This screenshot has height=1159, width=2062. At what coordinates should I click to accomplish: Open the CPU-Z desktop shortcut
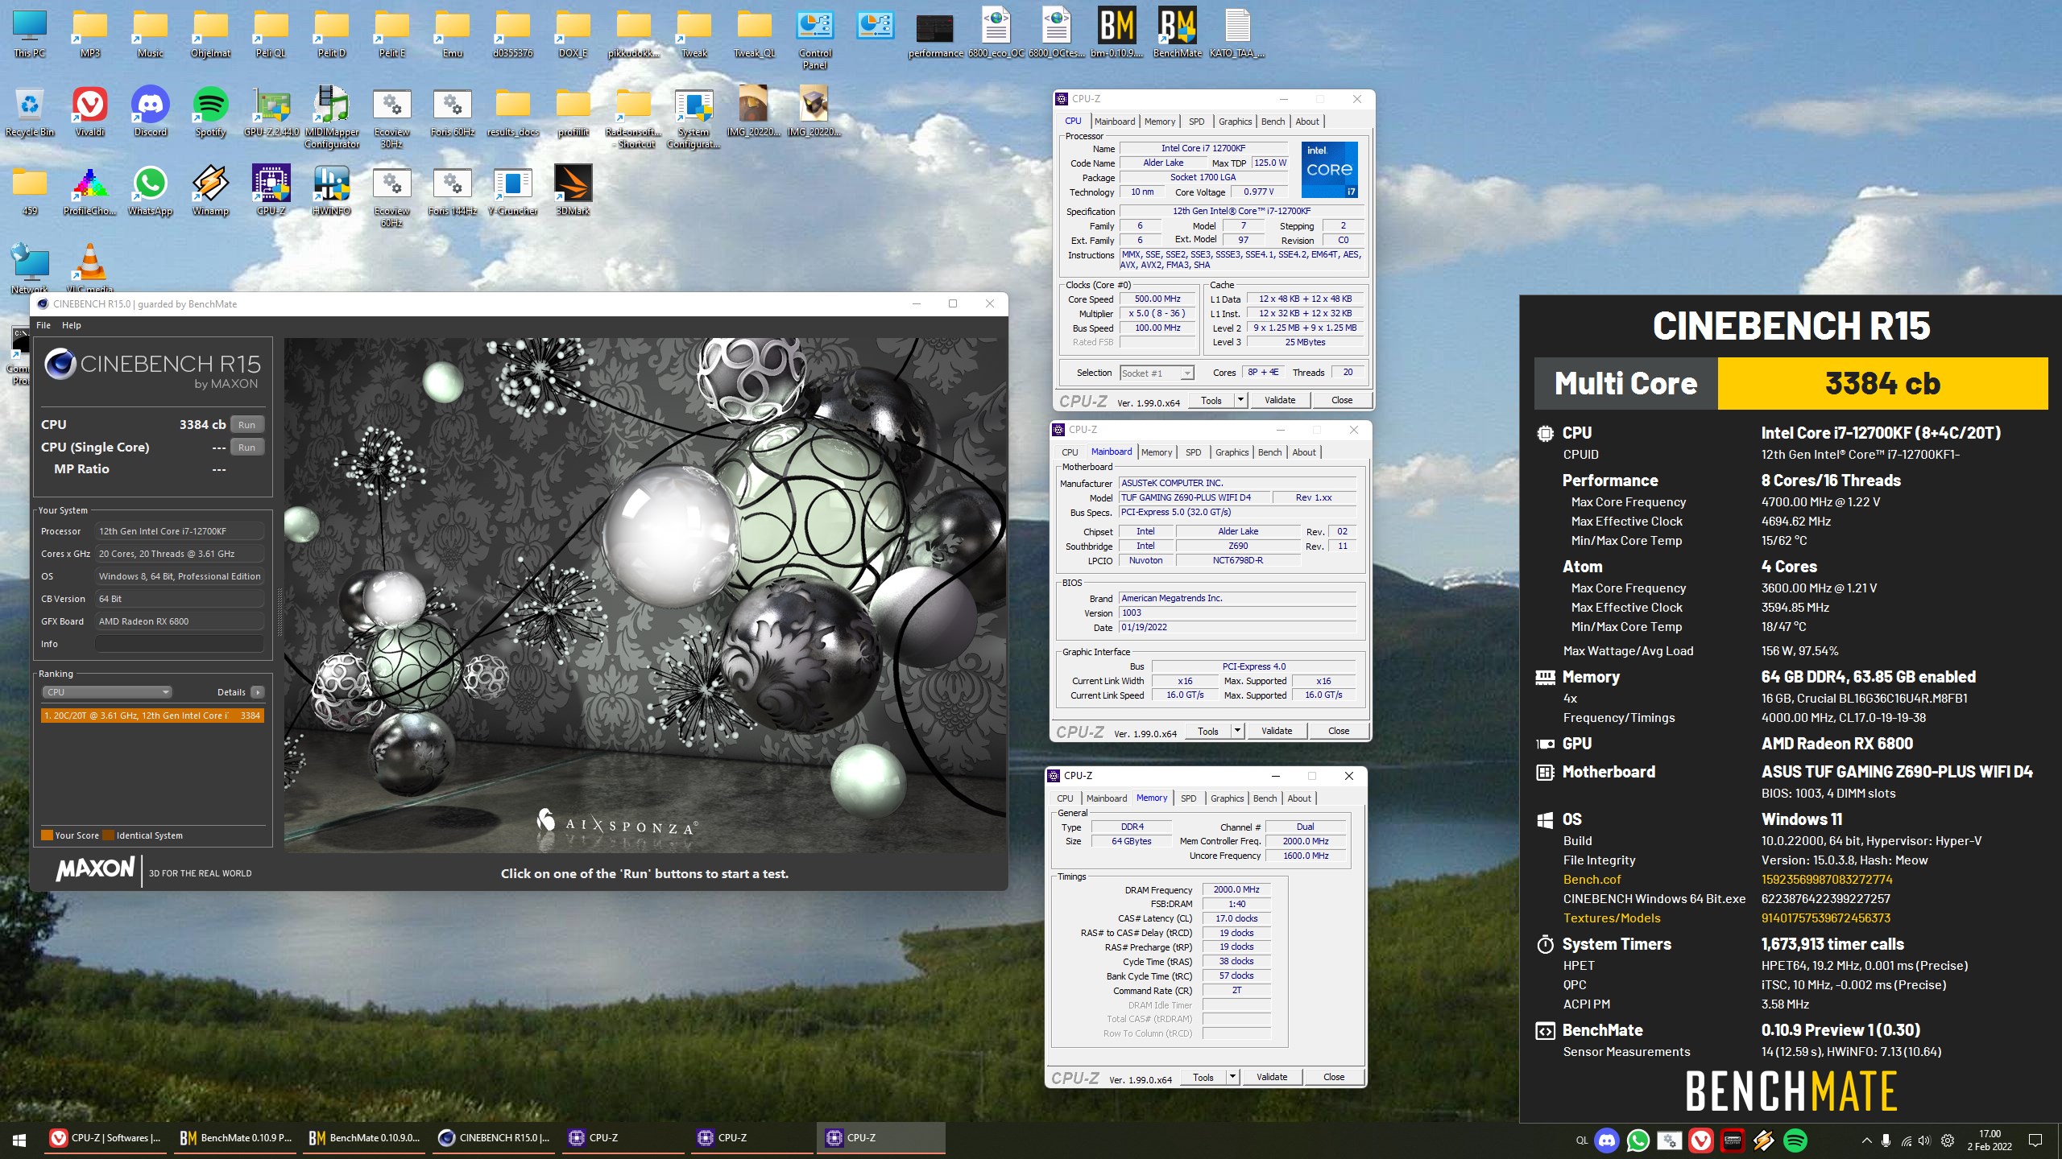(271, 191)
